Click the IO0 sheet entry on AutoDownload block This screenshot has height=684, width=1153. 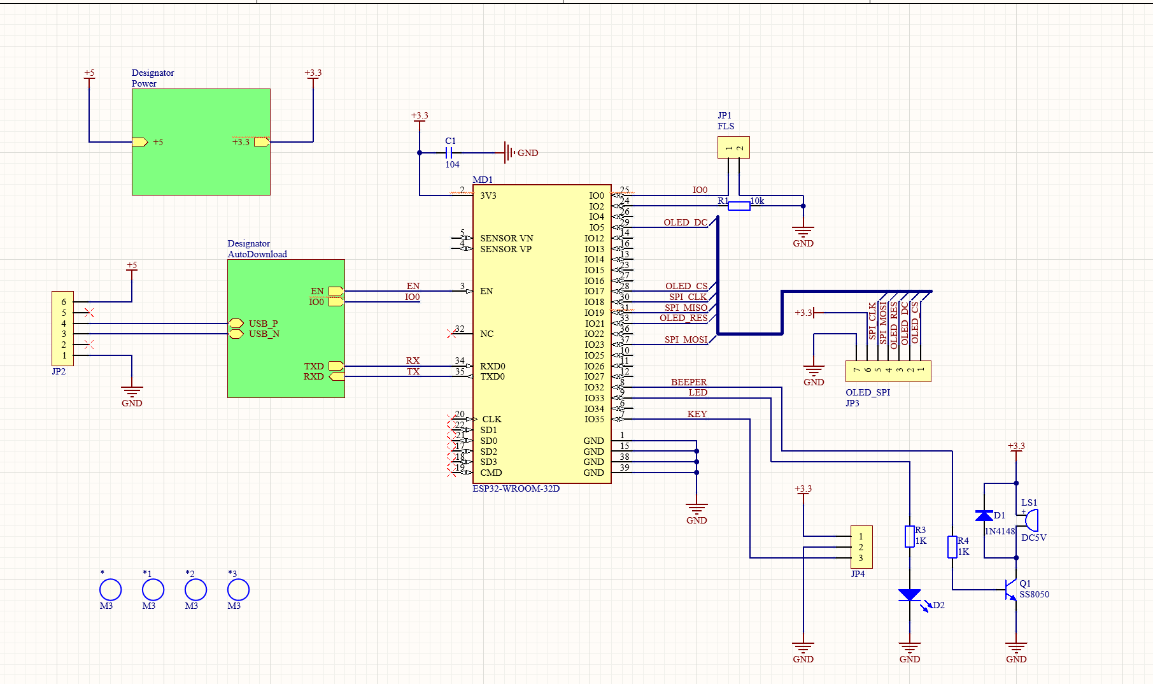(x=336, y=302)
